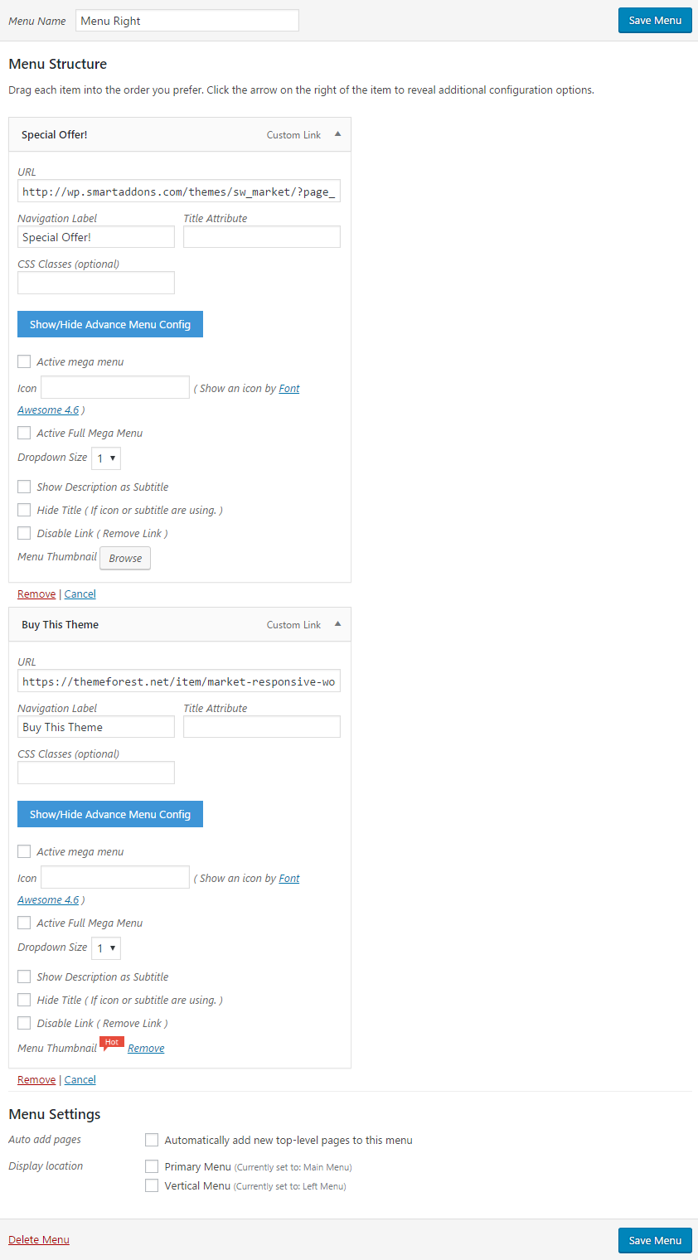Tick Automatically add new top-level pages checkbox

click(x=152, y=1140)
